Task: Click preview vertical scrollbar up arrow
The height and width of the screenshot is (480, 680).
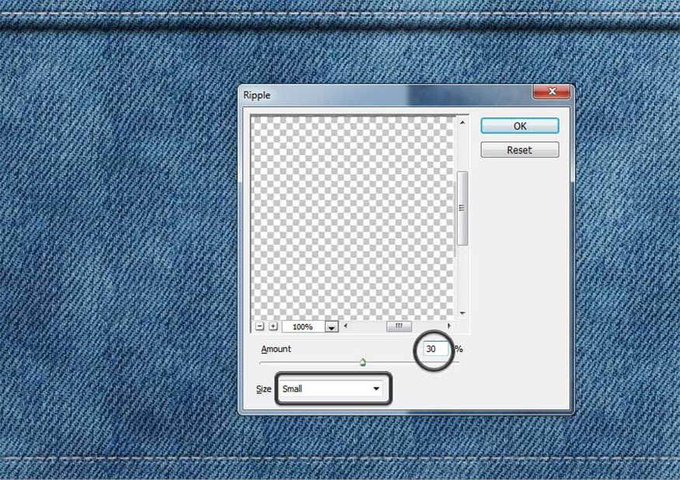Action: [462, 123]
